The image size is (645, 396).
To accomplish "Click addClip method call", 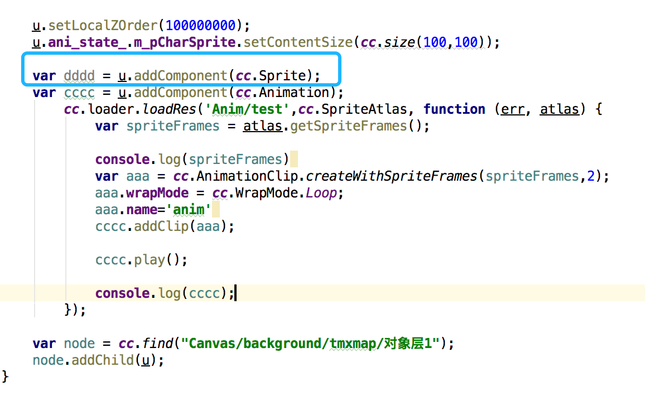I will (x=161, y=226).
